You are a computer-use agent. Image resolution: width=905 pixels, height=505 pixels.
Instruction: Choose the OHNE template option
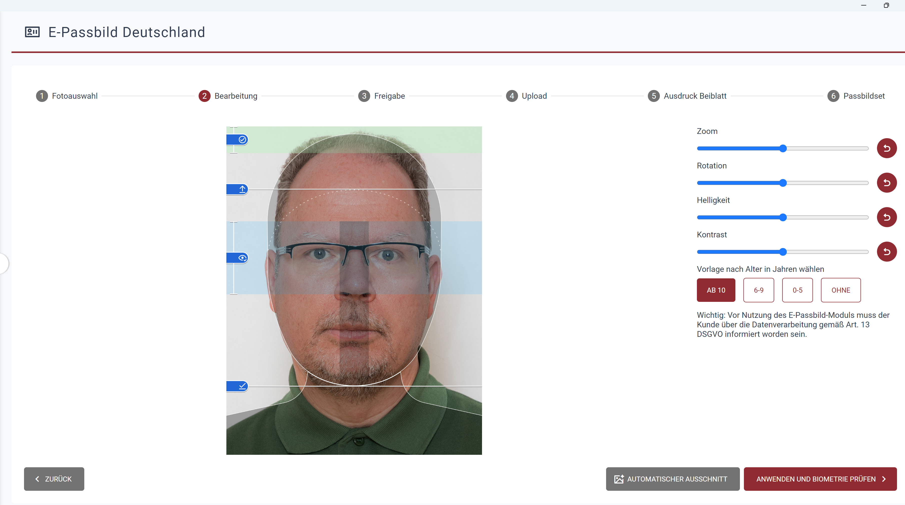(x=841, y=290)
